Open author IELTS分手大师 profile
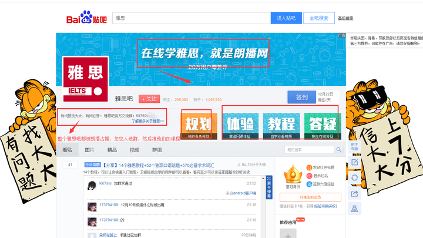Image resolution: width=423 pixels, height=238 pixels. (254, 165)
